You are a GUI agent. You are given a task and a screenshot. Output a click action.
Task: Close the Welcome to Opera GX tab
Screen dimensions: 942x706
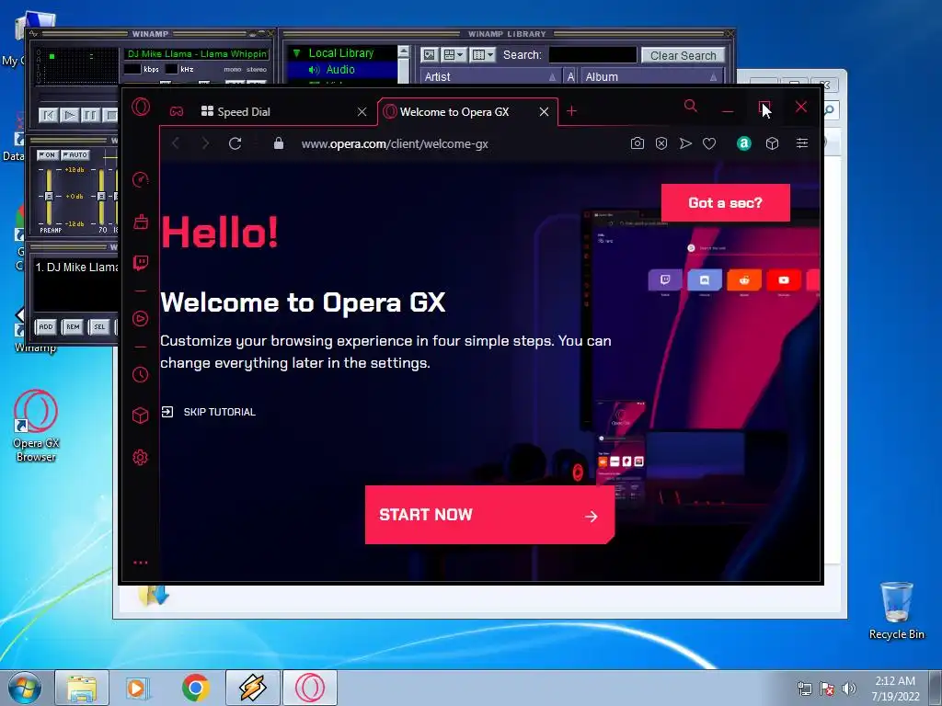544,111
